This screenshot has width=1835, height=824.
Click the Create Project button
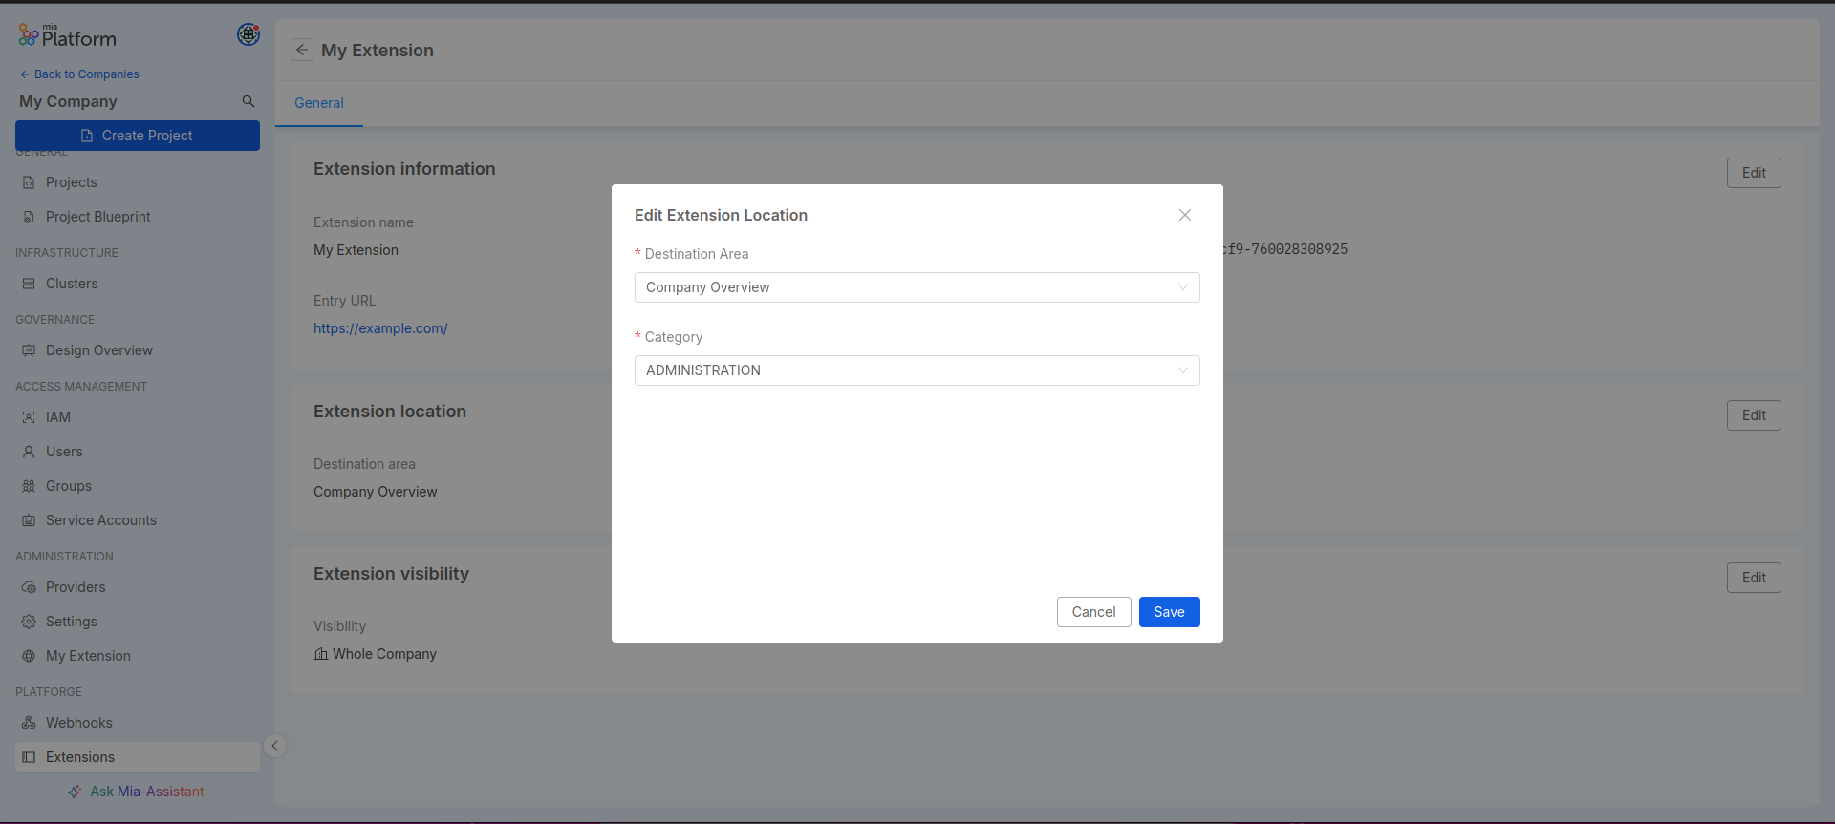tap(138, 136)
